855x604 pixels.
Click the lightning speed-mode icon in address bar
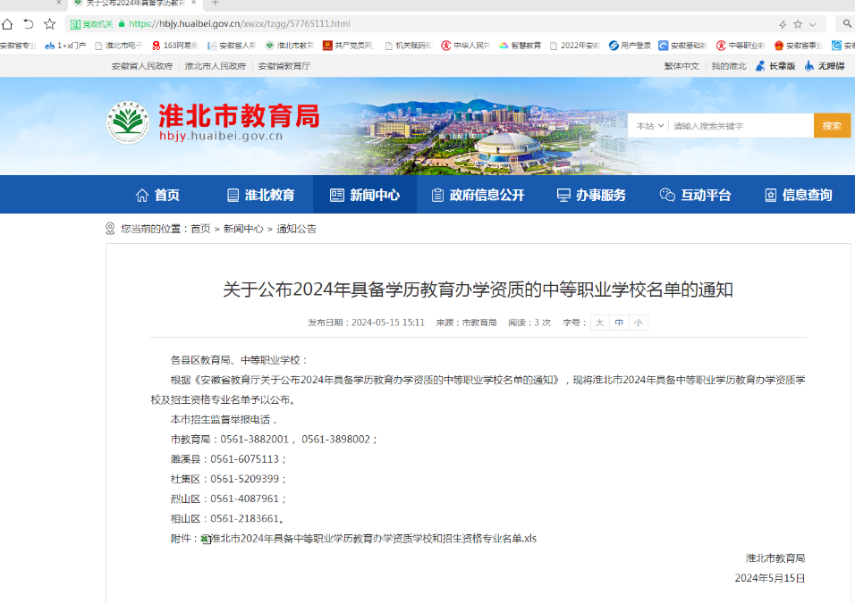(783, 24)
